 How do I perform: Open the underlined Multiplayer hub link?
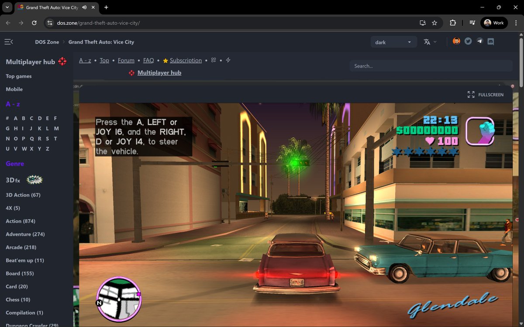(159, 73)
